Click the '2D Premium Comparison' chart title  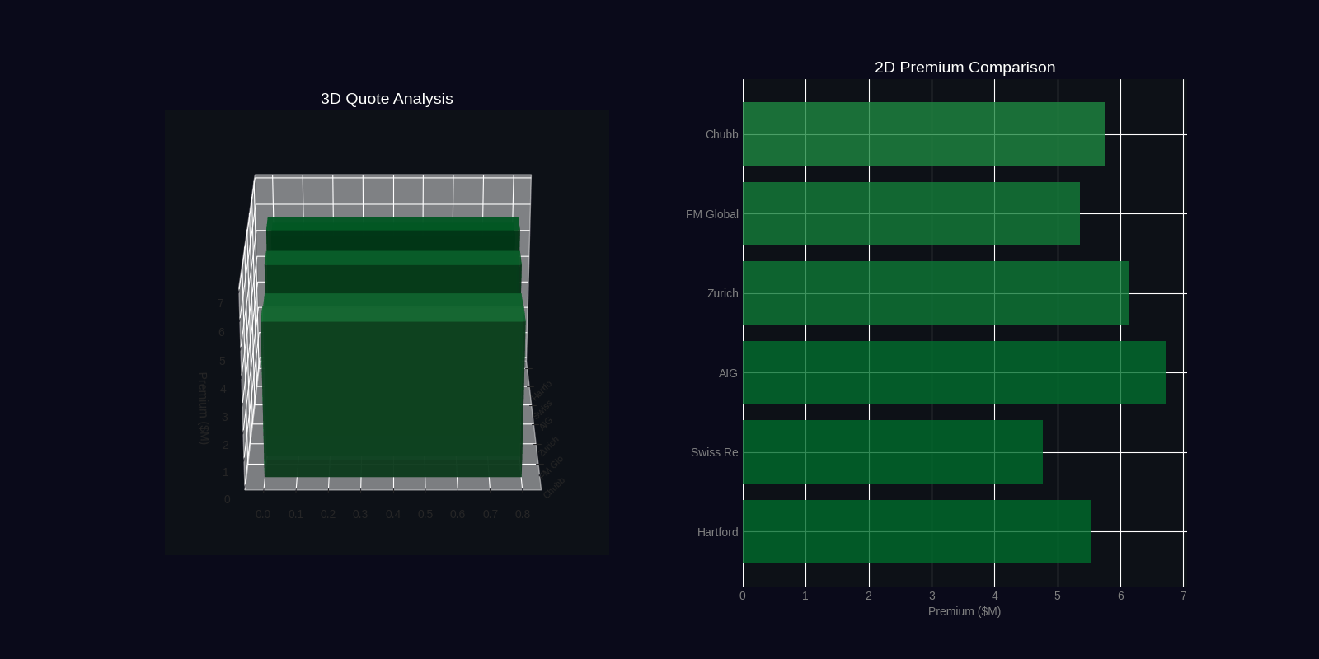[965, 68]
